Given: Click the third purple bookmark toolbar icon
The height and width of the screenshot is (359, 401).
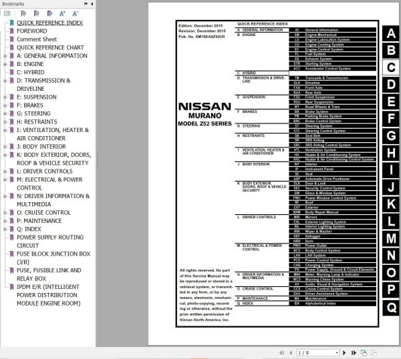Looking at the screenshot, I should (x=49, y=13).
